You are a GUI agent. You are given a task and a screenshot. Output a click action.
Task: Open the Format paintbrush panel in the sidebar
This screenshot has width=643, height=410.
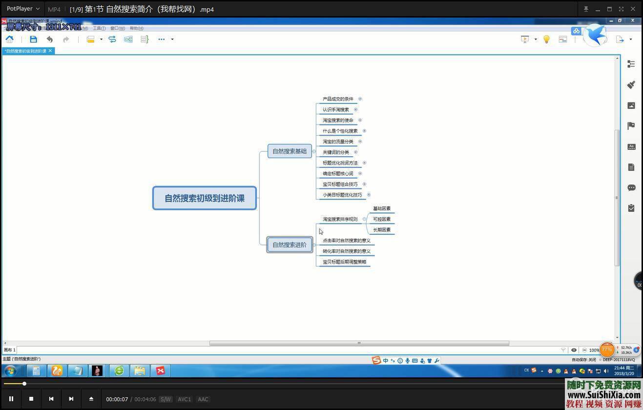631,85
